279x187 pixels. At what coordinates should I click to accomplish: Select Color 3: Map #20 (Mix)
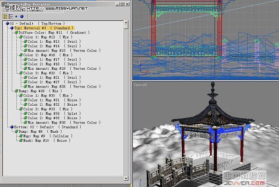pyautogui.click(x=48, y=73)
